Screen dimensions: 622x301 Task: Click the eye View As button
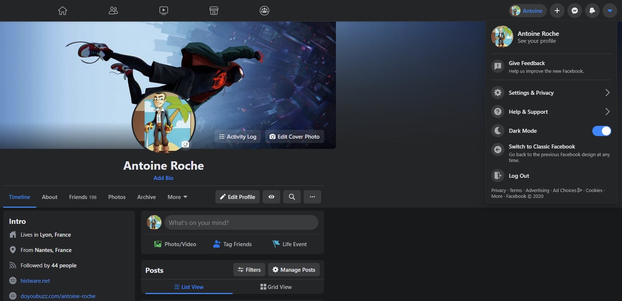271,197
